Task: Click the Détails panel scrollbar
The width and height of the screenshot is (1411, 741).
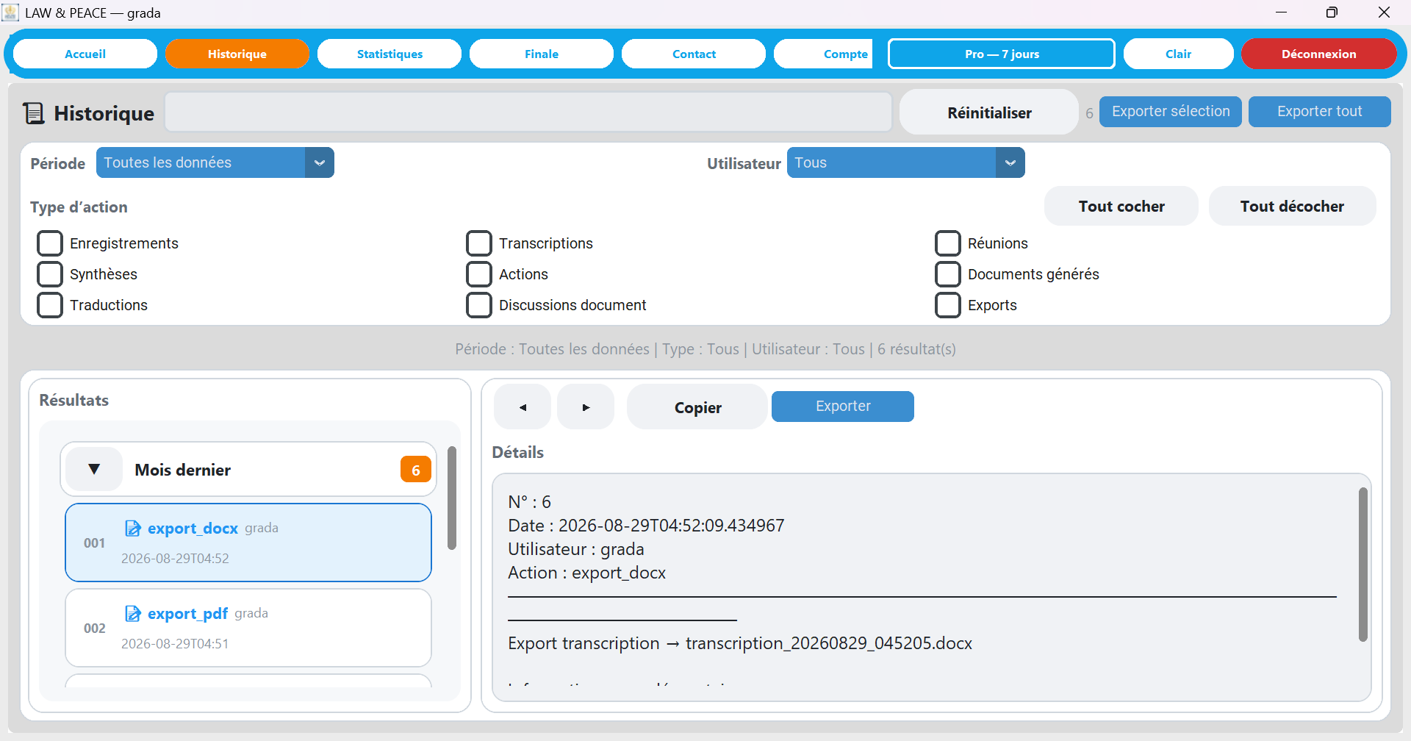Action: point(1363,565)
